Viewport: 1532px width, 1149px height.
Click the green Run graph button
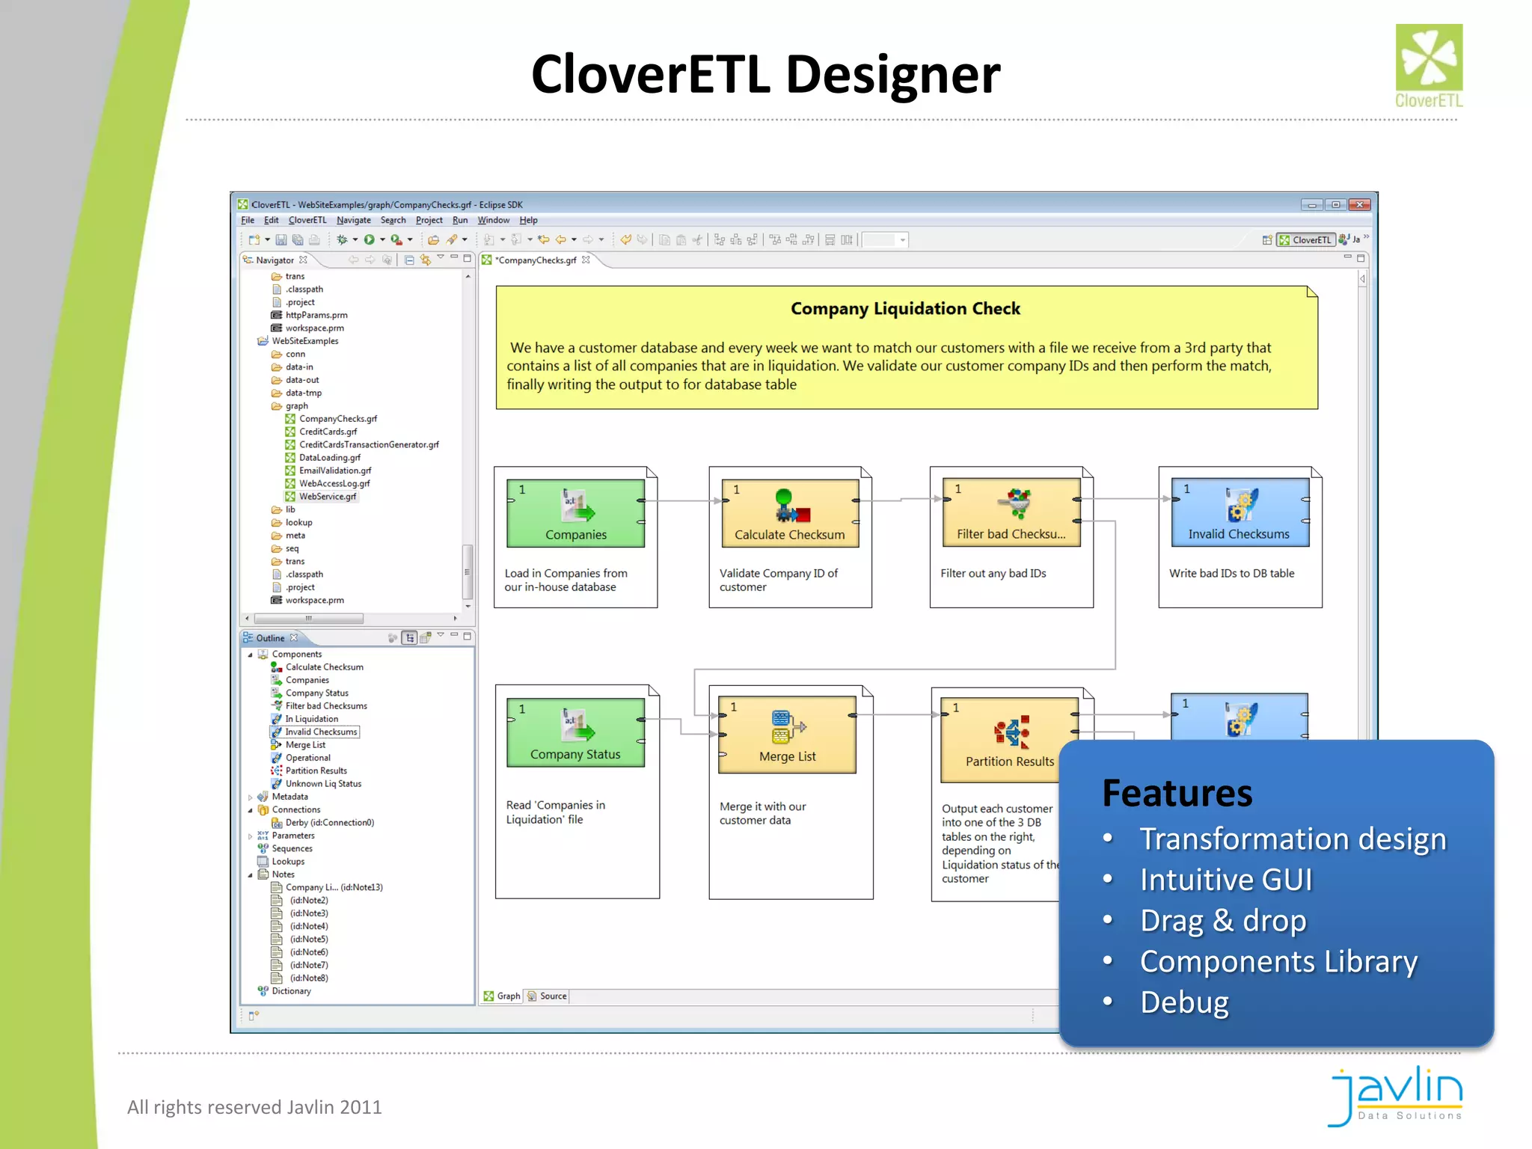tap(369, 240)
